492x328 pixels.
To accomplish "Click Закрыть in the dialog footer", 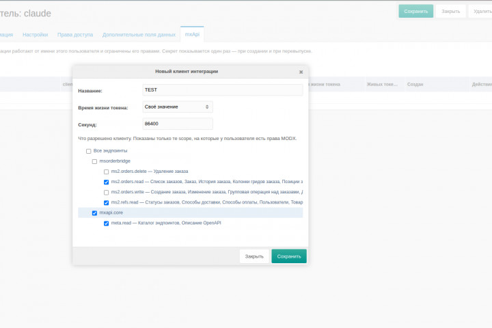I will click(x=254, y=256).
